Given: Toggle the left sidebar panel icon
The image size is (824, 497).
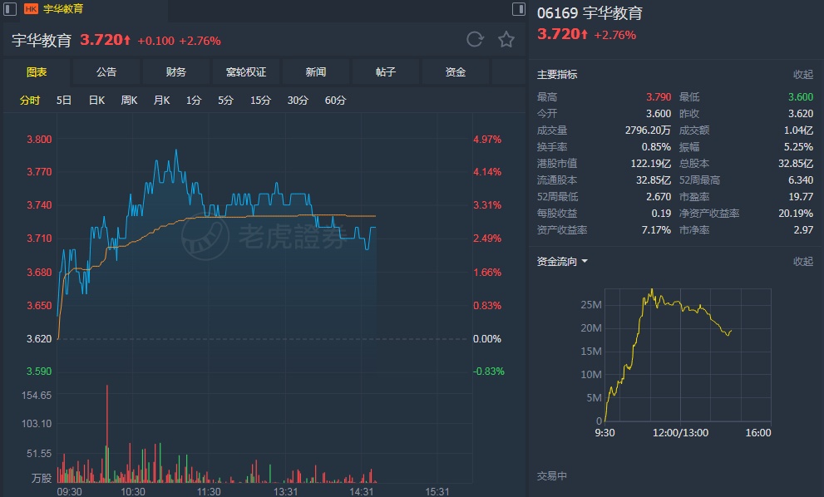Looking at the screenshot, I should (x=10, y=8).
